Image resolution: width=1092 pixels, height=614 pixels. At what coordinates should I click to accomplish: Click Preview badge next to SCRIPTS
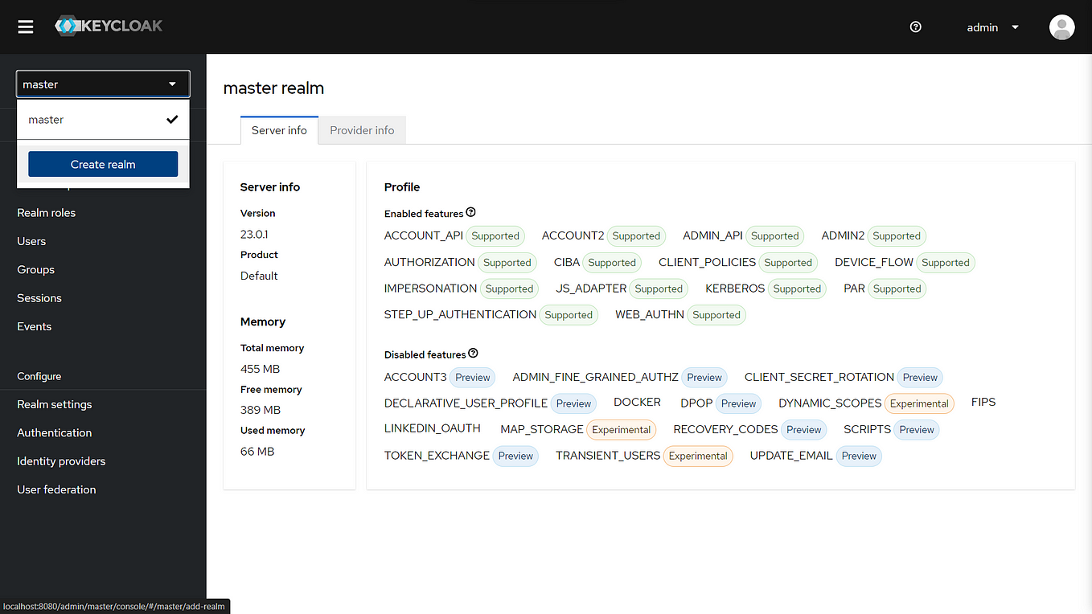point(917,430)
